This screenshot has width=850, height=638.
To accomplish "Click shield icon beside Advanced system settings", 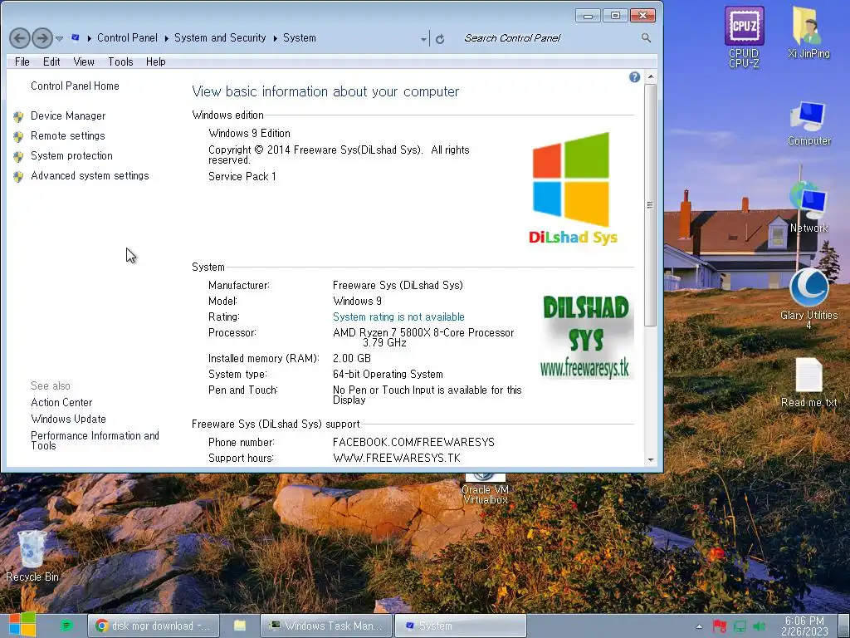I will (x=18, y=176).
